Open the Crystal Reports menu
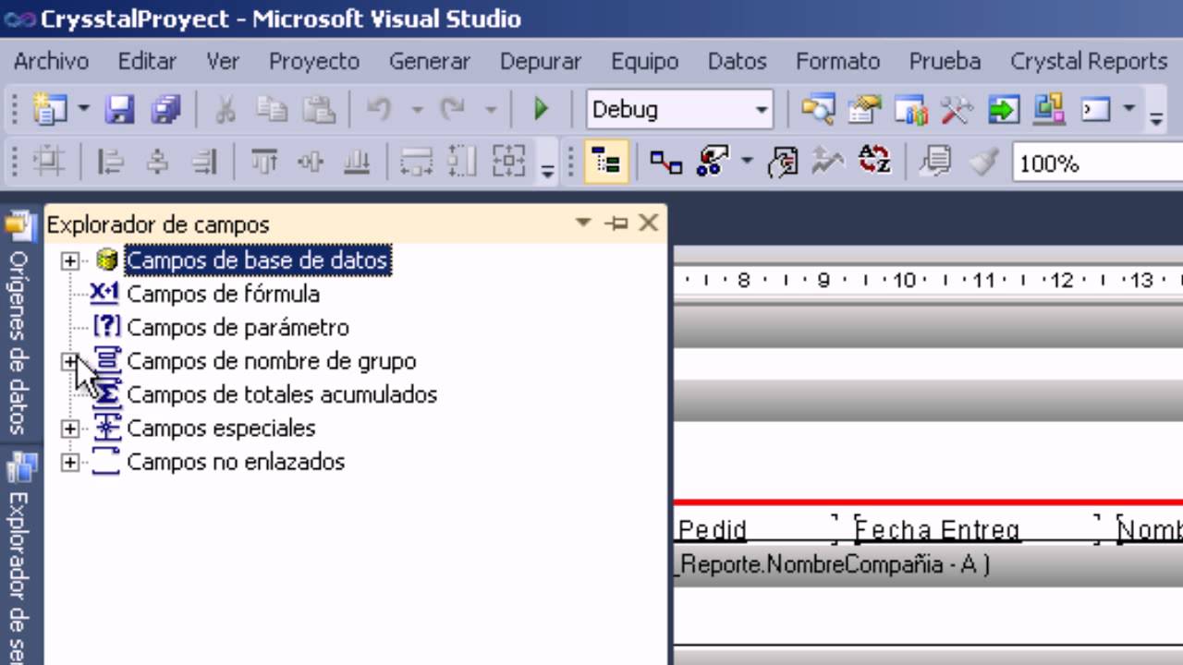Screen dimensions: 1183x665 click(x=1089, y=61)
